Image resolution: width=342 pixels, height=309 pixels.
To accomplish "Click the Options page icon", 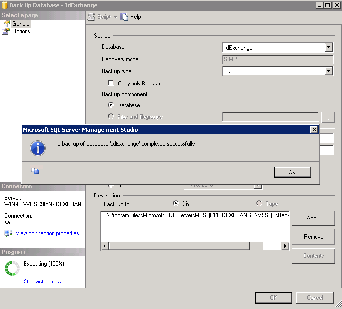I will pyautogui.click(x=6, y=31).
